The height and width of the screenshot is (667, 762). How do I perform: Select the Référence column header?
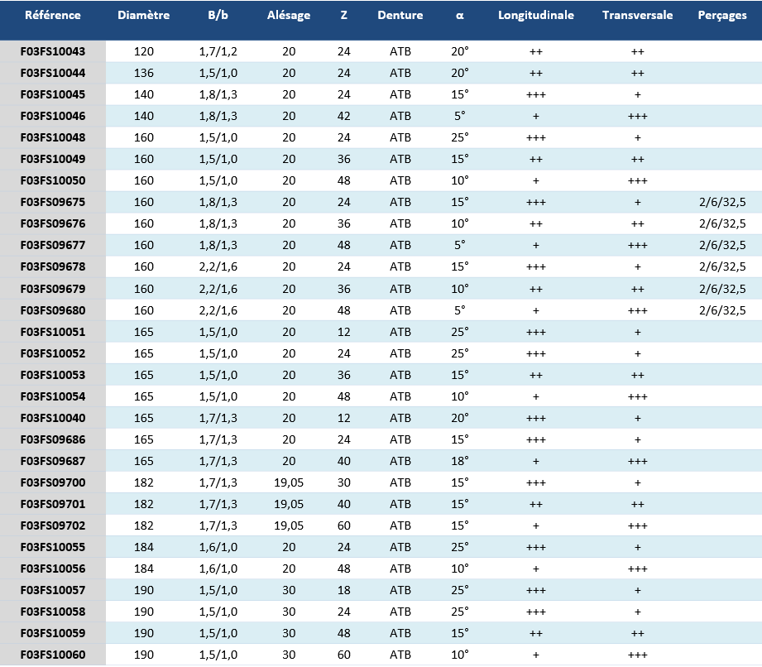click(52, 15)
